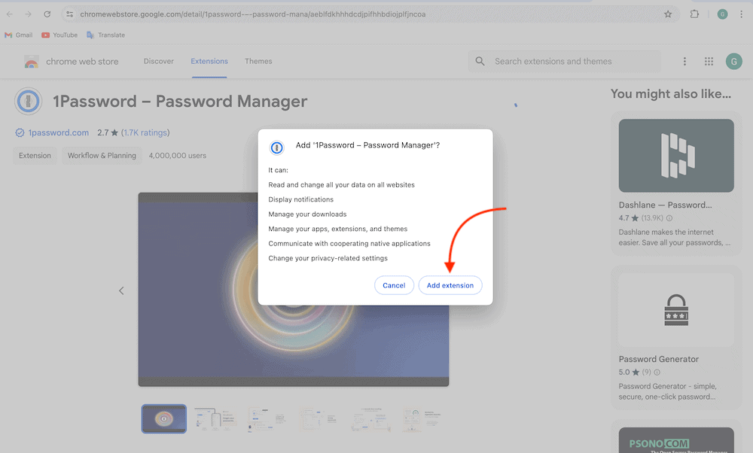The height and width of the screenshot is (453, 753).
Task: Click 'Manage your downloads' permission text
Action: tap(307, 214)
